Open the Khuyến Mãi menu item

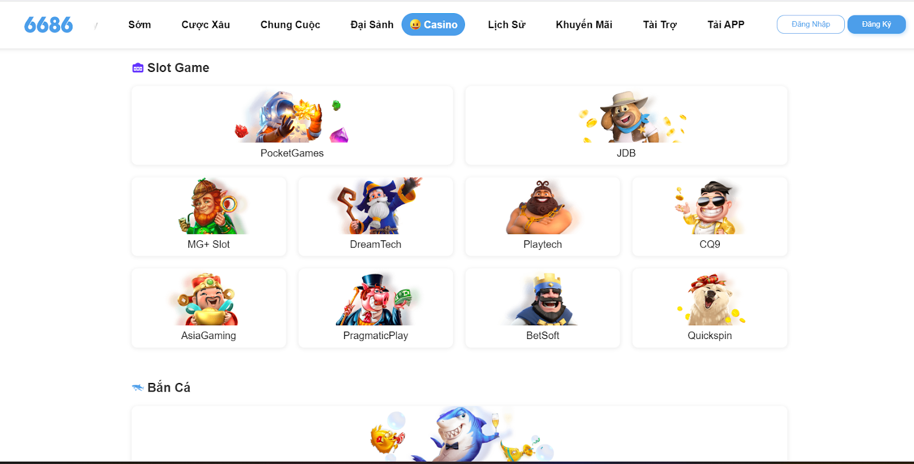(x=584, y=25)
